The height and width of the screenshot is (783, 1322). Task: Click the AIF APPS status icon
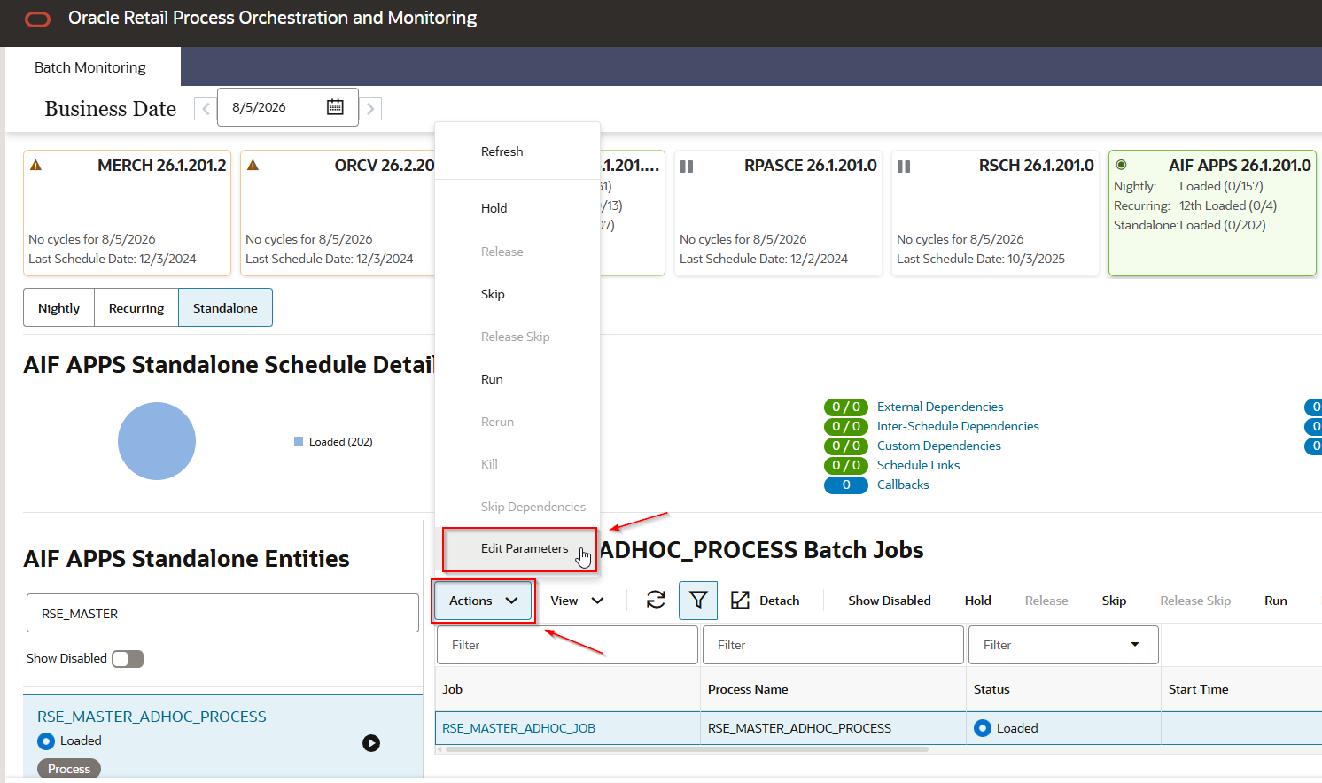[1121, 165]
